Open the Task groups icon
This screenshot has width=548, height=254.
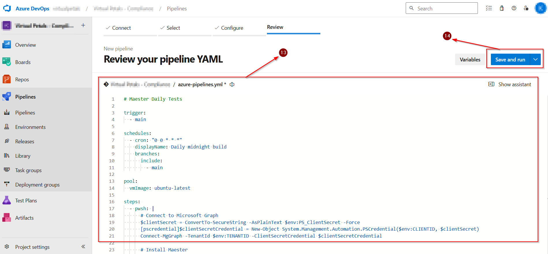point(7,170)
